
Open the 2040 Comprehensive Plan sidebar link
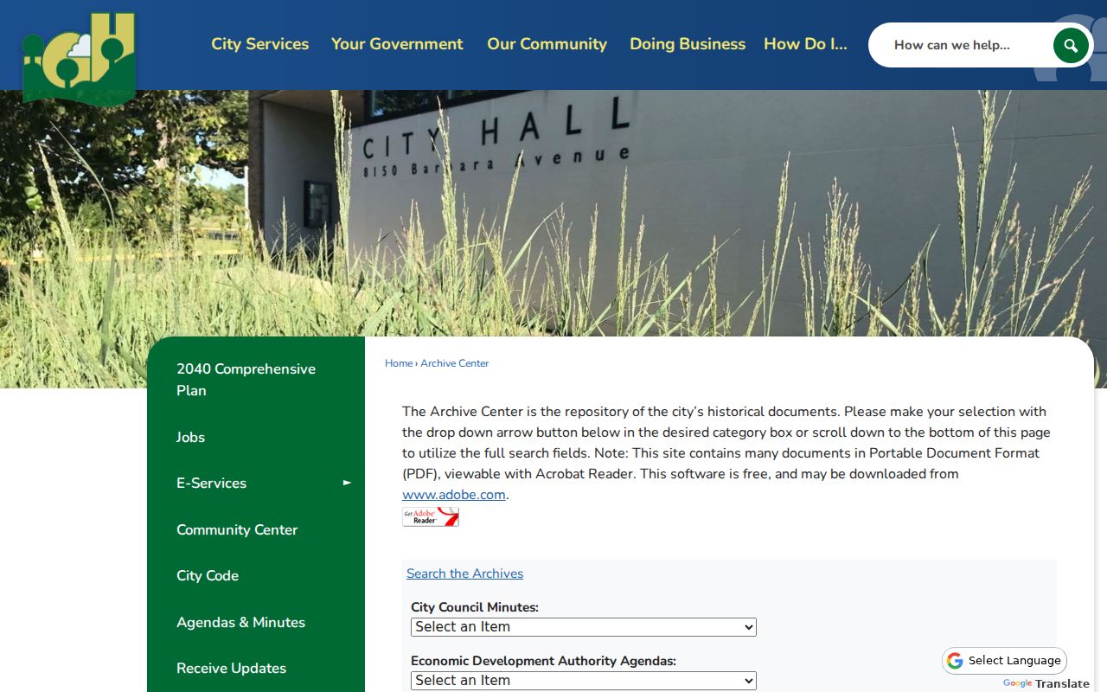(256, 380)
